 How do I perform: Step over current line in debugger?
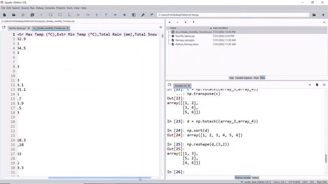(x=88, y=15)
